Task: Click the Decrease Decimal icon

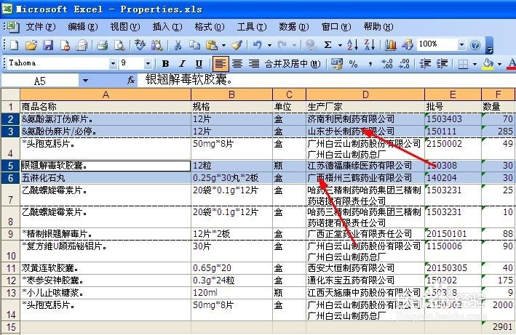Action: 404,64
